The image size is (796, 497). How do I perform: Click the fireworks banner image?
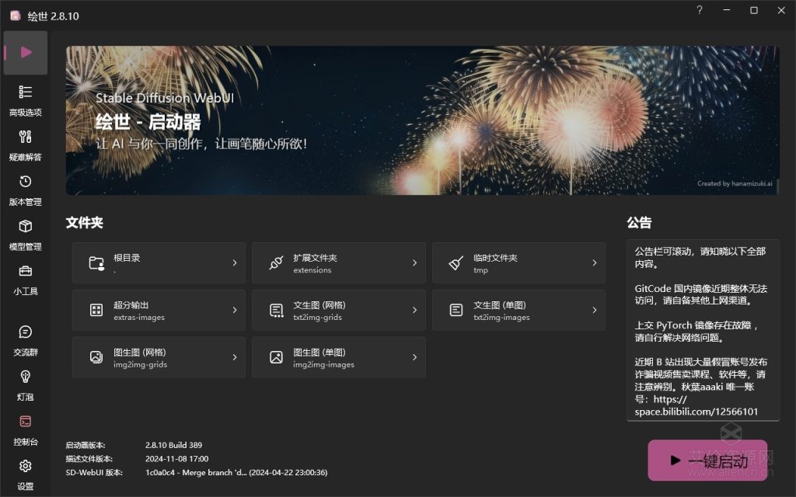tap(422, 120)
